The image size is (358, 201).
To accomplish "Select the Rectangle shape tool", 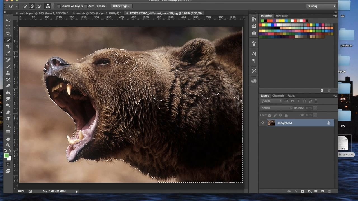I will 8,132.
